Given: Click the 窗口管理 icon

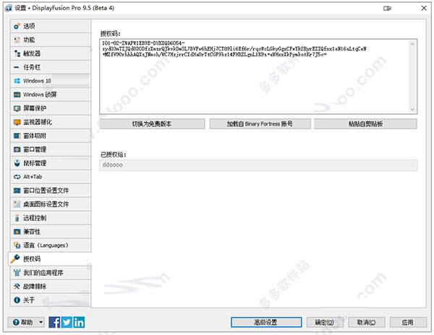Looking at the screenshot, I should pos(17,149).
